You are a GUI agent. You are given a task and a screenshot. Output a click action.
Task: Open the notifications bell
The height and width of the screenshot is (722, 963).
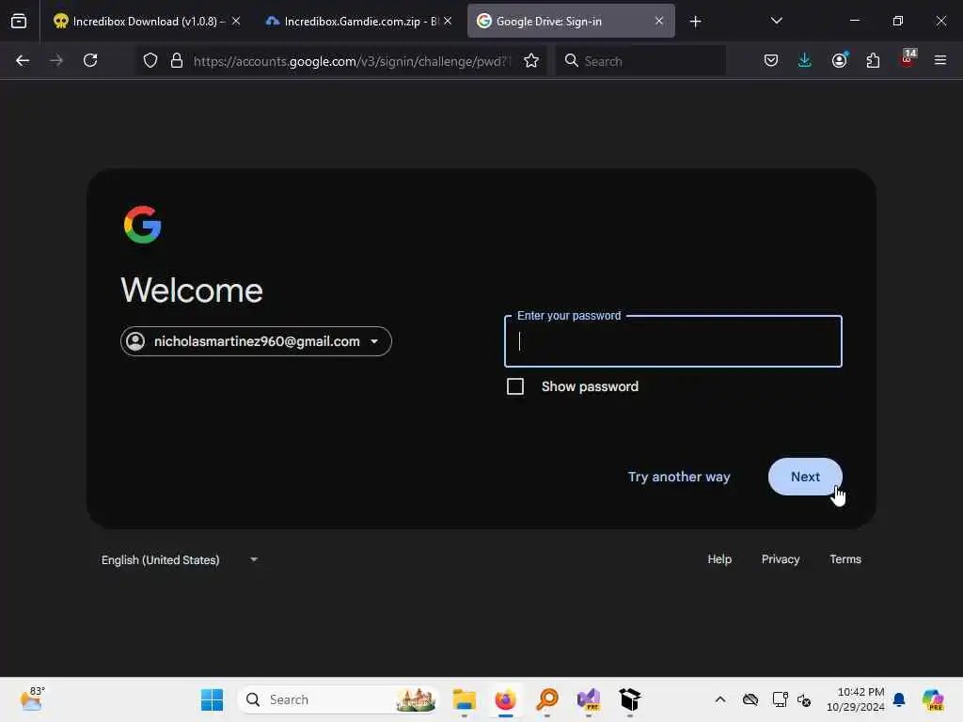899,699
